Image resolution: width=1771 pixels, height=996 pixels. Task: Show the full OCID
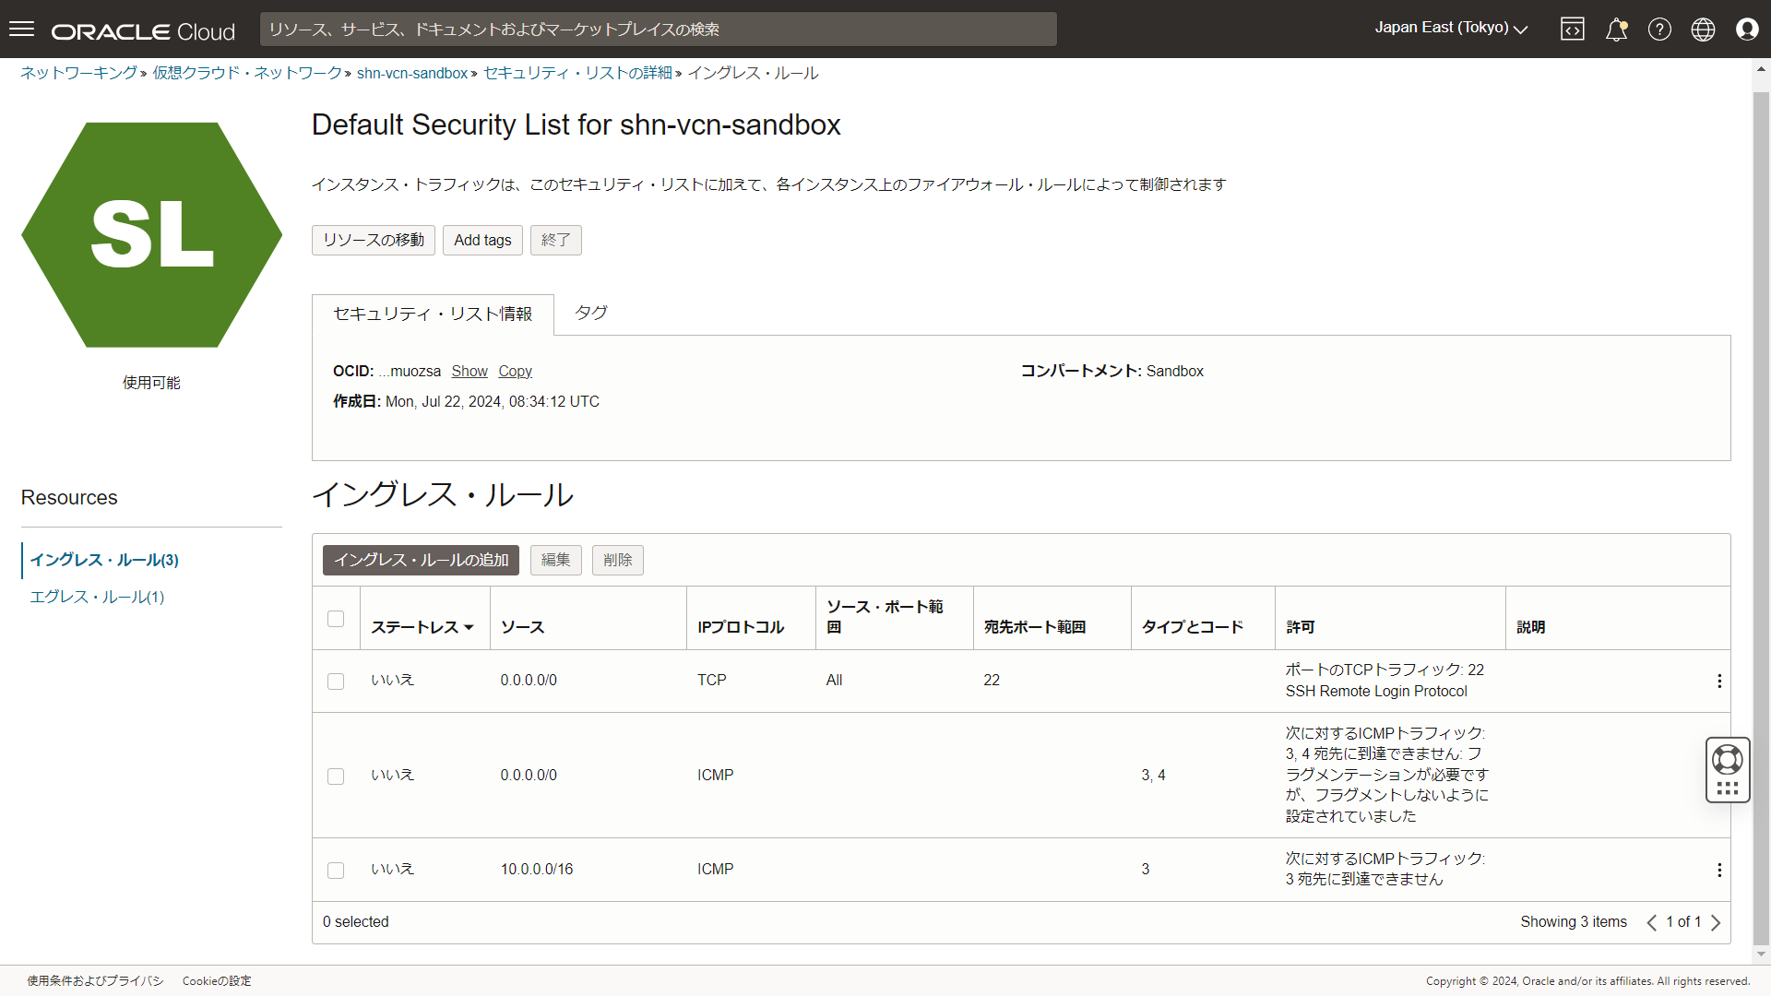(x=469, y=371)
